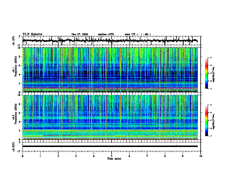Click the "-3" label on the upper colorbar
The image size is (226, 175).
point(211,57)
